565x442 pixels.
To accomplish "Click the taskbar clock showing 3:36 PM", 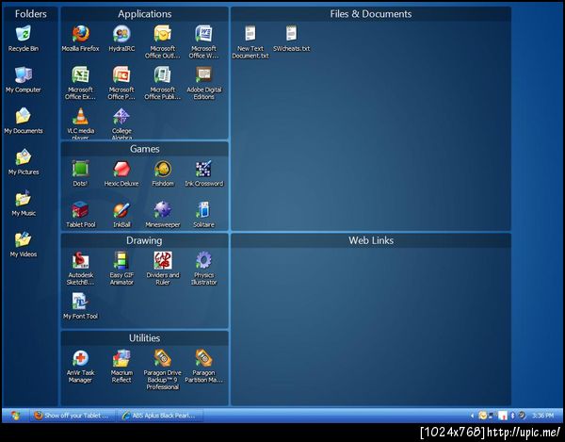I will [543, 416].
